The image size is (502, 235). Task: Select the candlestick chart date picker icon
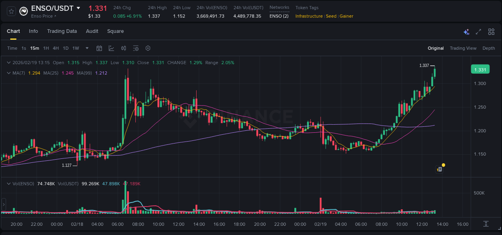pos(99,48)
